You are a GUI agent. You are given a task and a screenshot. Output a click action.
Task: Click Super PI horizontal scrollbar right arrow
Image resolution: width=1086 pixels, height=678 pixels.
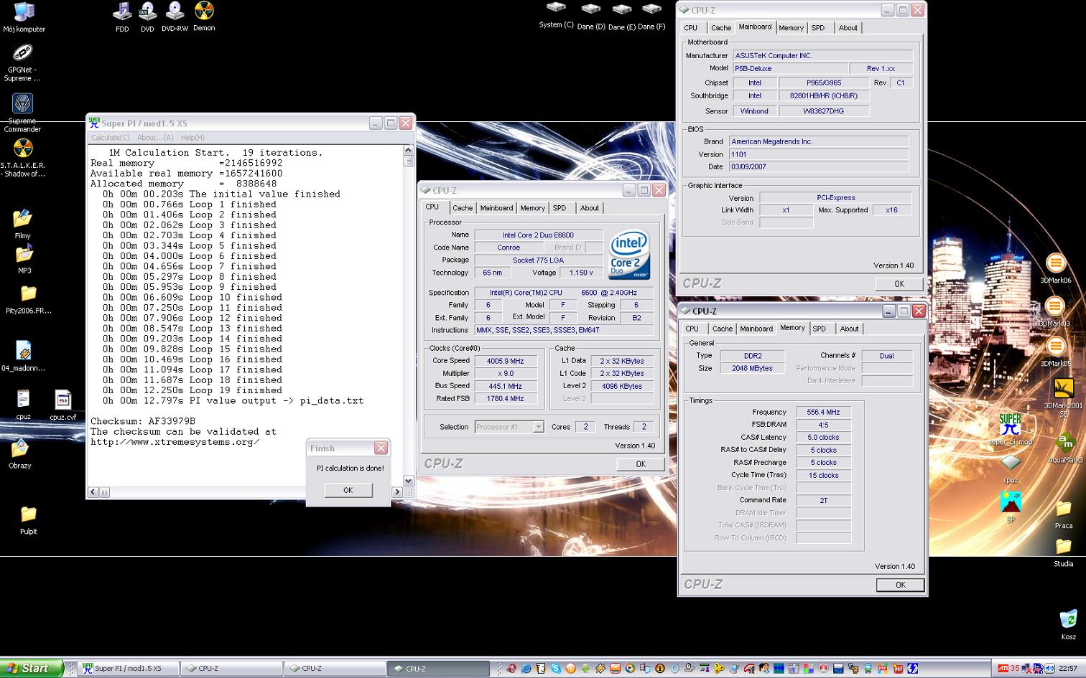pyautogui.click(x=397, y=492)
